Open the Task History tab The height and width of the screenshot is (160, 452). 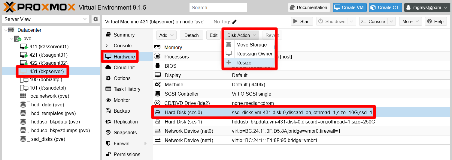click(128, 89)
